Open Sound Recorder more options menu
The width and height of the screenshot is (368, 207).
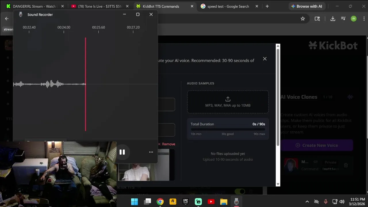point(151,152)
